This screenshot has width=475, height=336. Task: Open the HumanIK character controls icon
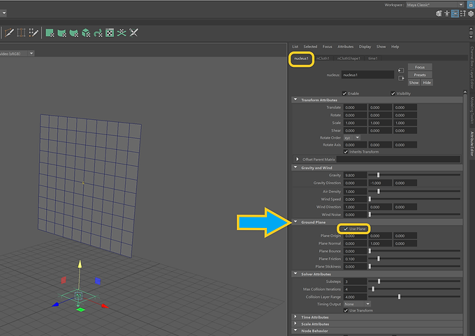pyautogui.click(x=447, y=14)
